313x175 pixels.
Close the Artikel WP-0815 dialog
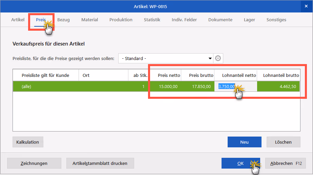(x=306, y=6)
